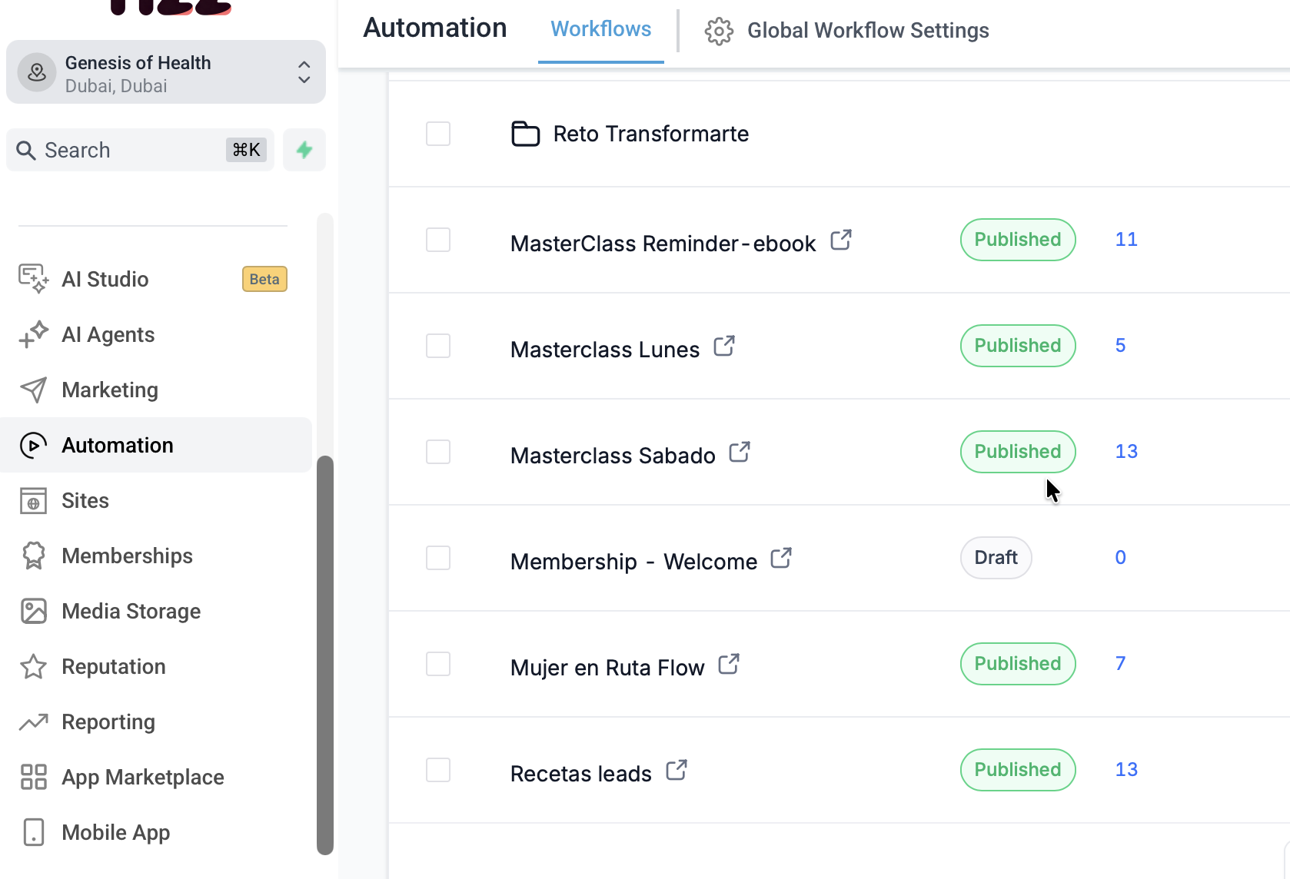1290x879 pixels.
Task: Open Recetas leads external link icon
Action: (x=677, y=770)
